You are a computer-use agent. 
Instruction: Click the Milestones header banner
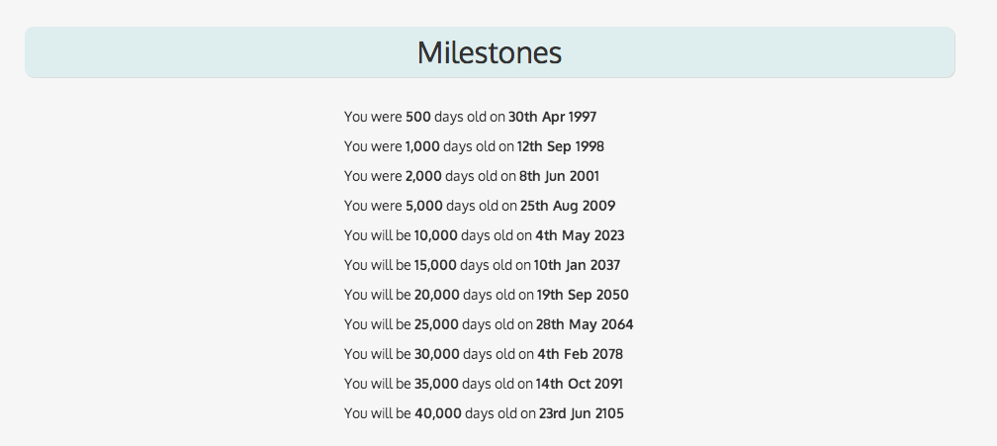click(x=490, y=52)
